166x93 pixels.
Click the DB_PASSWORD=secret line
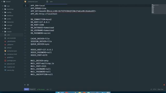tap(40, 33)
